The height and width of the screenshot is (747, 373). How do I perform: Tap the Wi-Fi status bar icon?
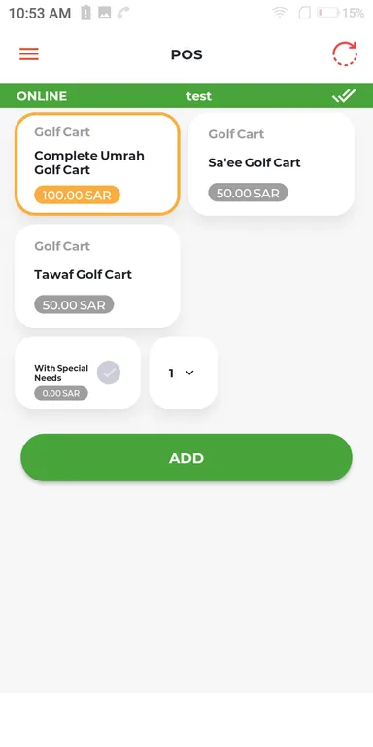coord(280,13)
